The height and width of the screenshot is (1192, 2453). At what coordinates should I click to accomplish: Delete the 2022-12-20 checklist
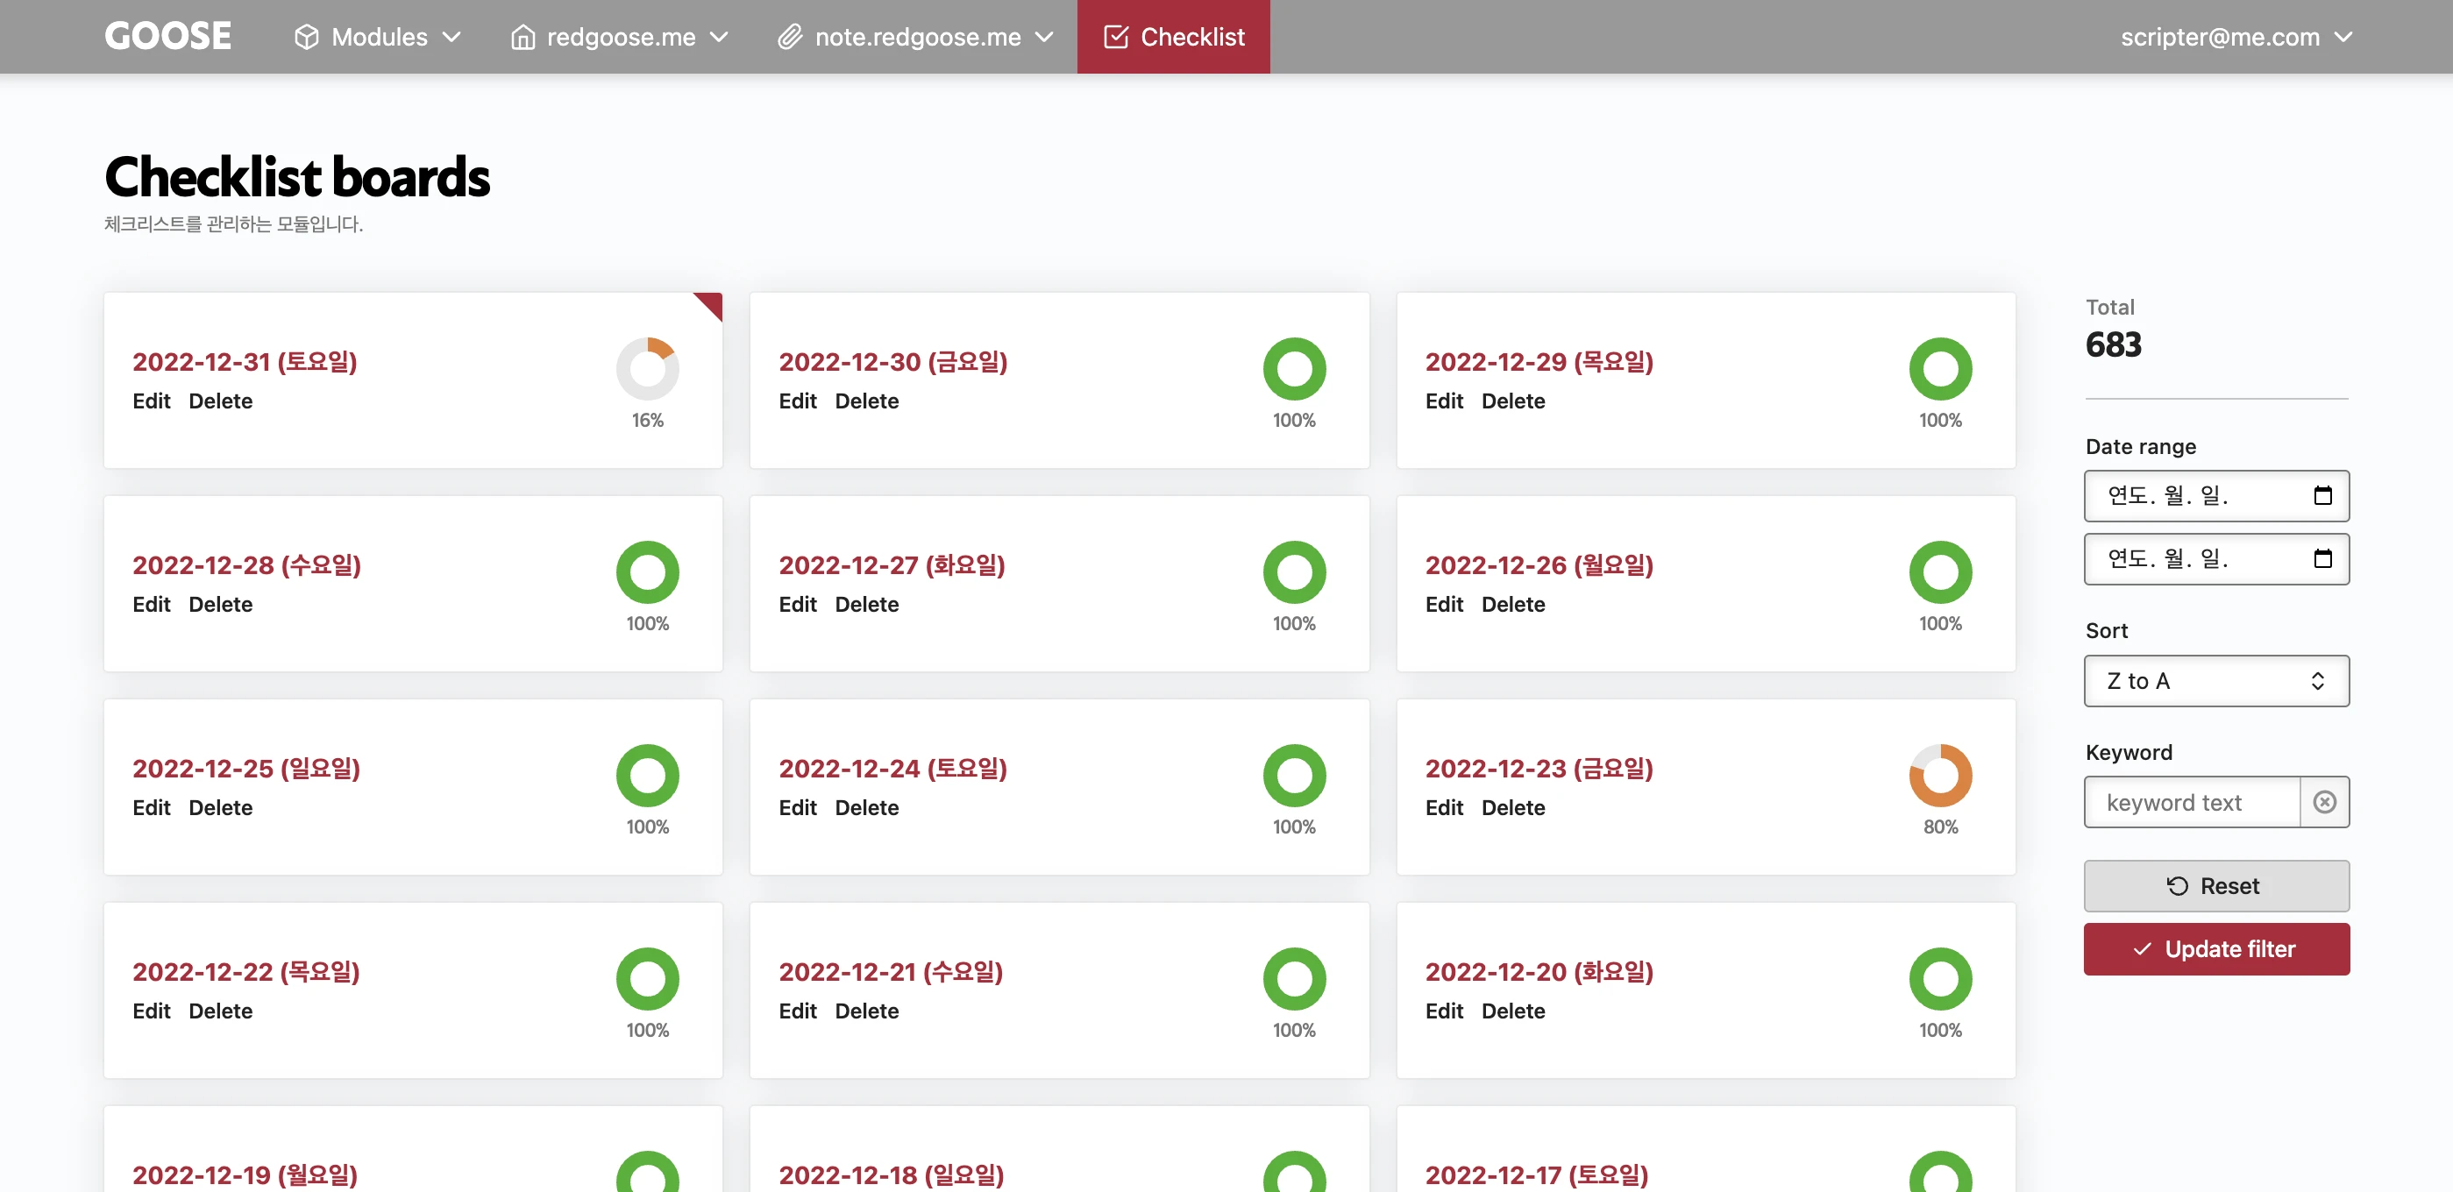1513,1011
